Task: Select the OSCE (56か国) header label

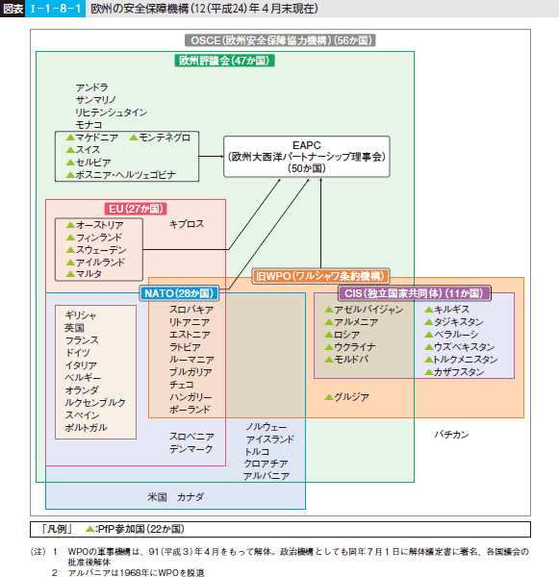Action: click(x=280, y=40)
